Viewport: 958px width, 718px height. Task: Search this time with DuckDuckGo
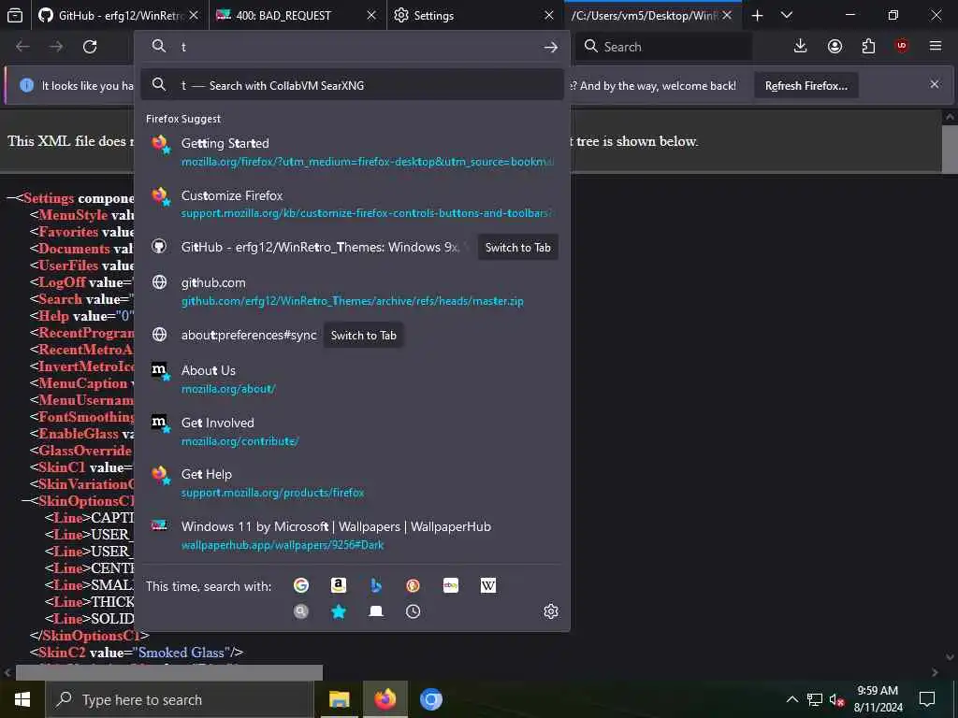click(413, 585)
